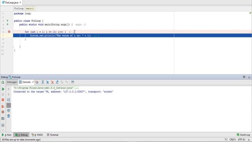Click 'Connected to the target VM' console line

pos(63,92)
